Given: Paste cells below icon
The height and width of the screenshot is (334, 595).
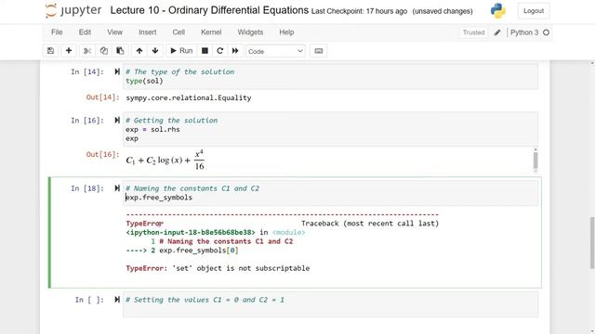Looking at the screenshot, I should coord(120,51).
